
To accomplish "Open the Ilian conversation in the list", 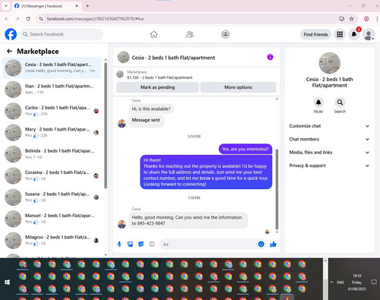I will 52,89.
